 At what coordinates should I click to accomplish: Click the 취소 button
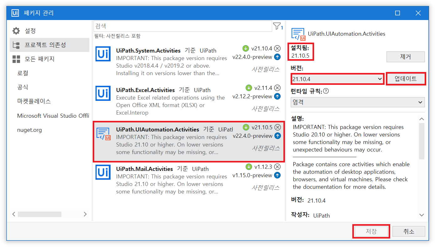tap(409, 232)
